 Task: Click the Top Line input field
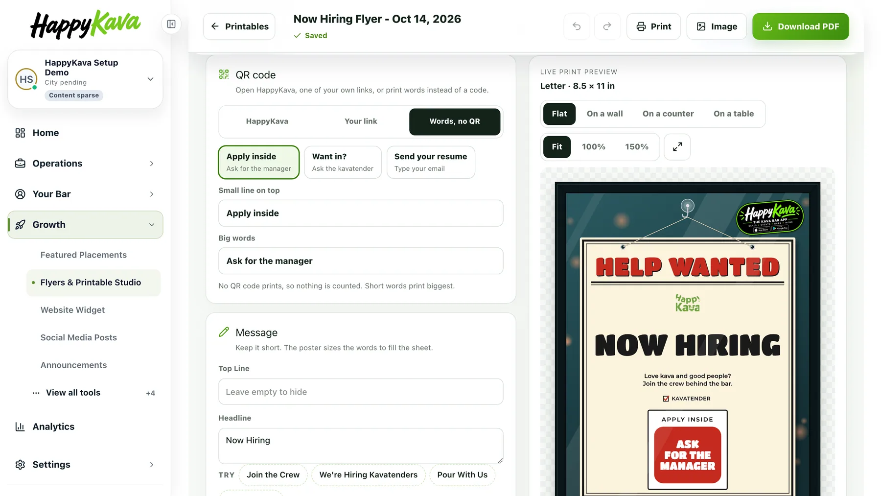pos(361,392)
